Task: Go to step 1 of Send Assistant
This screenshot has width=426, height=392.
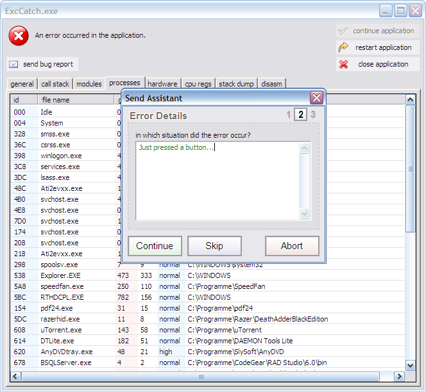Action: pyautogui.click(x=289, y=115)
